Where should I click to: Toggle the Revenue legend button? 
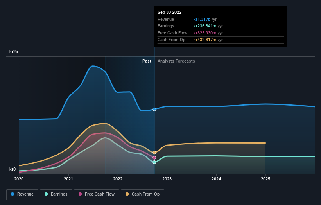[x=22, y=194]
